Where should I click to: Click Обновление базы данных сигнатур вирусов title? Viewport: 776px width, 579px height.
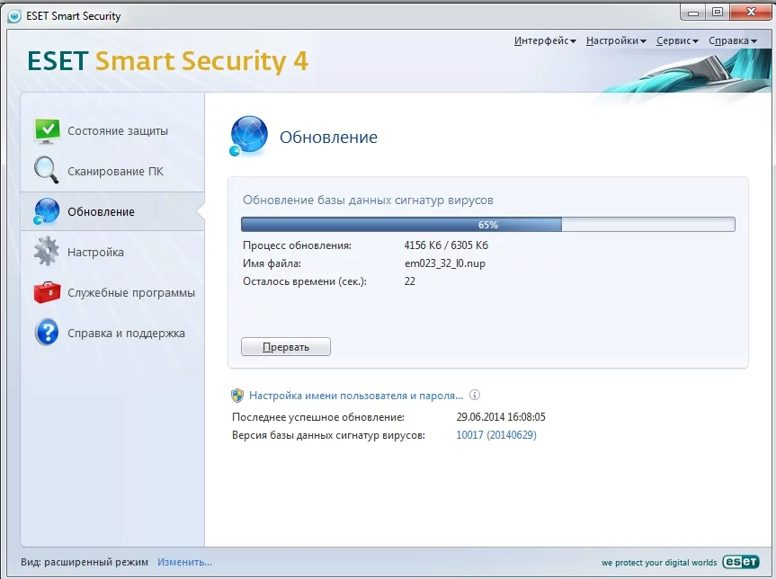368,200
